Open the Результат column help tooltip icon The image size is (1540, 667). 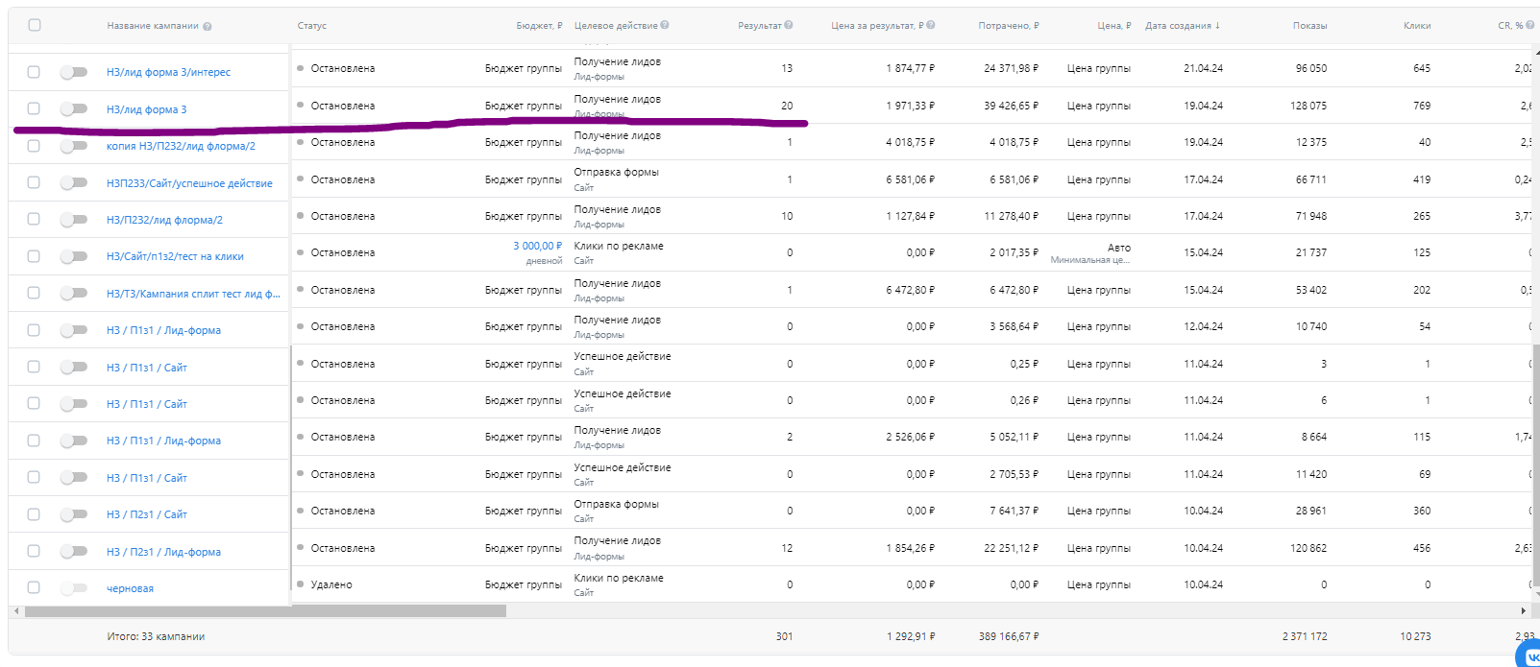tap(789, 25)
